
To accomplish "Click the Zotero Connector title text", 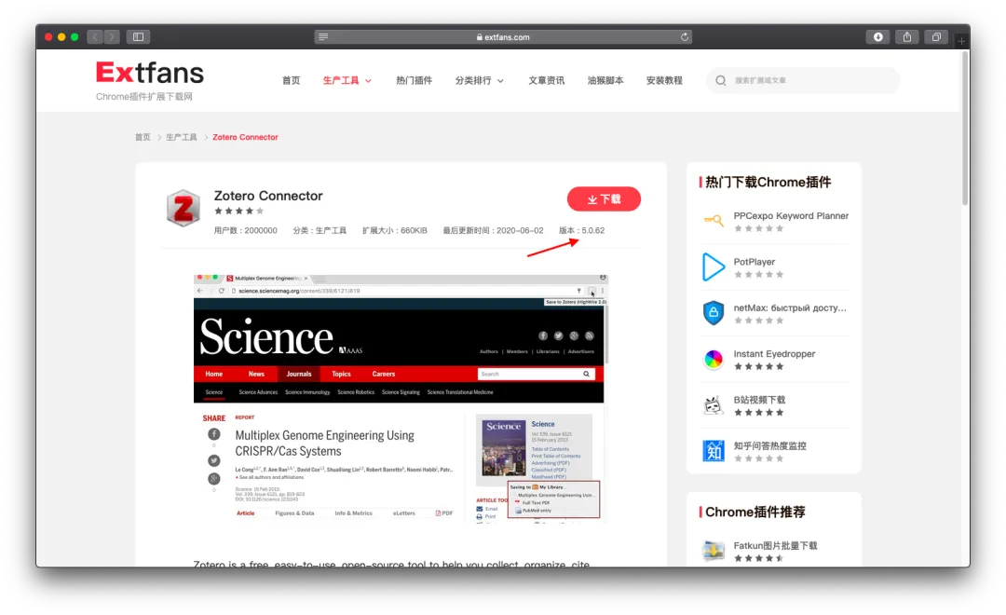I will pyautogui.click(x=268, y=196).
